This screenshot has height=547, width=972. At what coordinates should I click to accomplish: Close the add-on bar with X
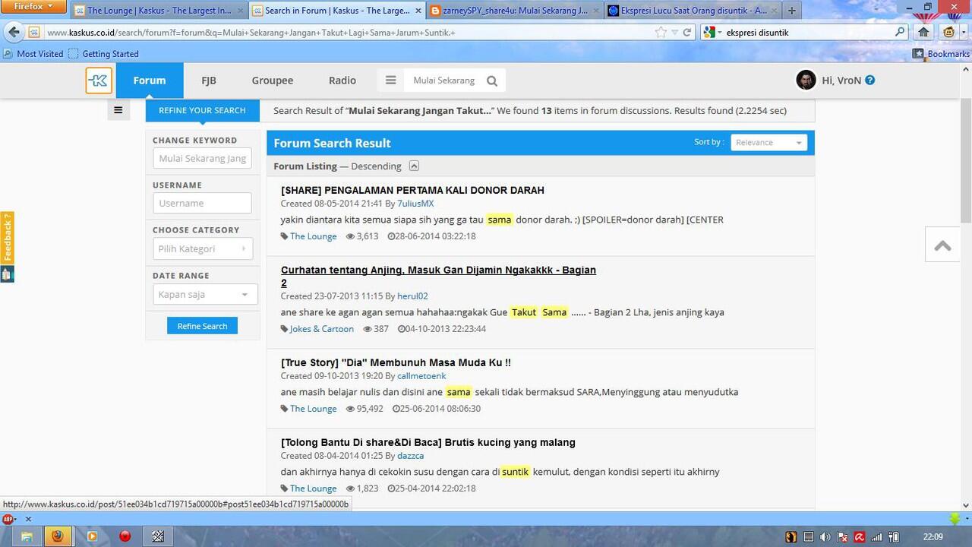click(x=28, y=519)
